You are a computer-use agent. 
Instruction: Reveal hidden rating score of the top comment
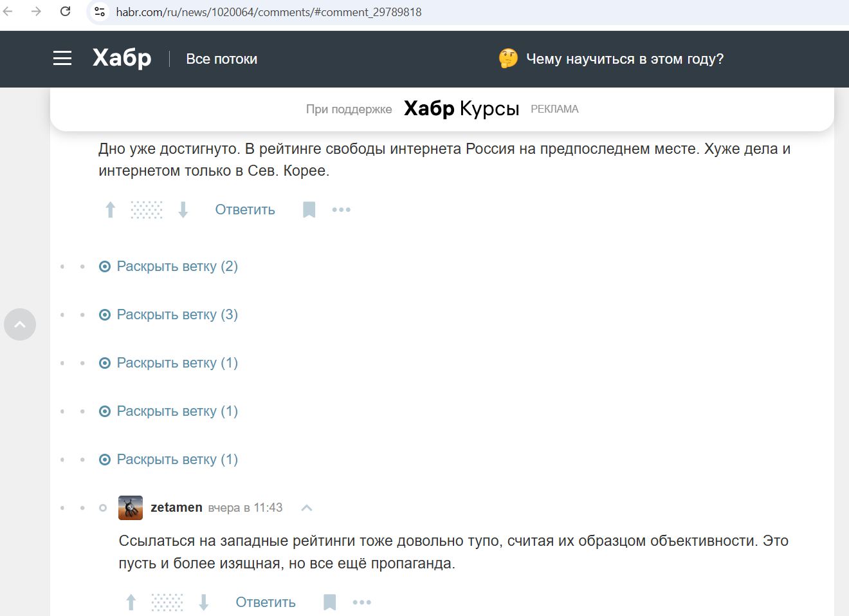pyautogui.click(x=146, y=209)
